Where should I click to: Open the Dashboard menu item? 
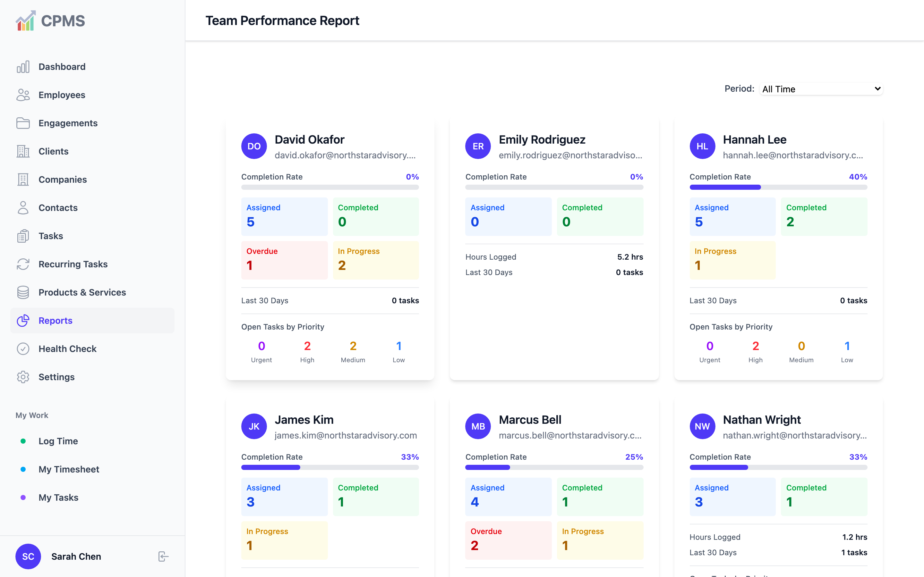92,67
